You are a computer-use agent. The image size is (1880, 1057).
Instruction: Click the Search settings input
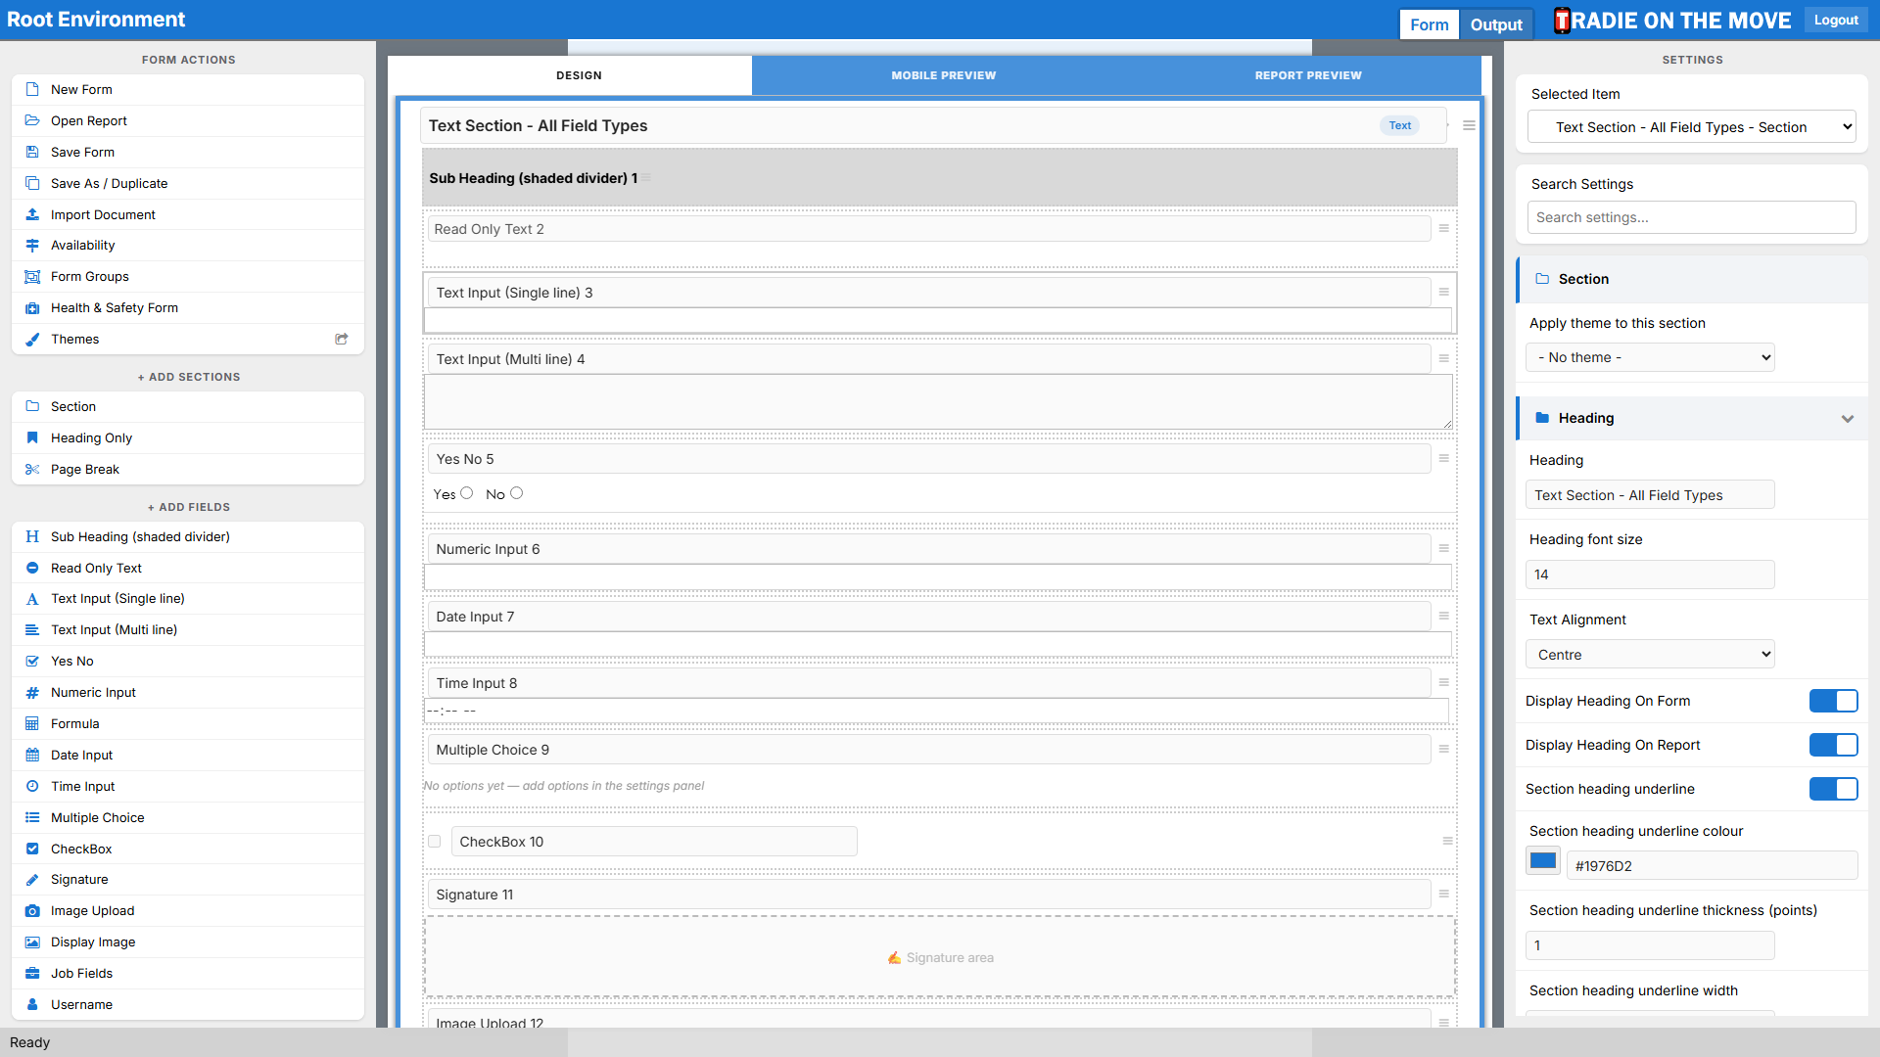1691,217
